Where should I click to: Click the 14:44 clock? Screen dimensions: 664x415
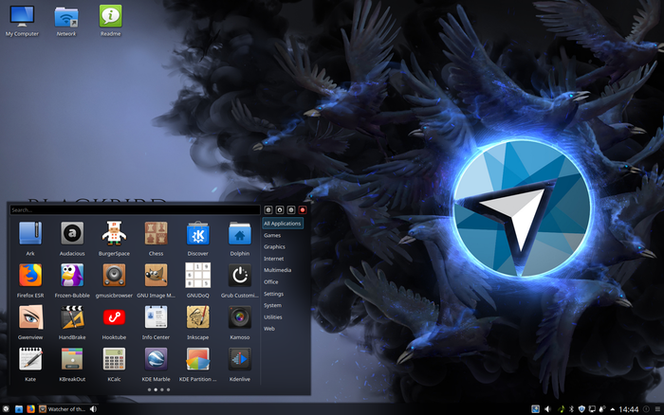628,409
